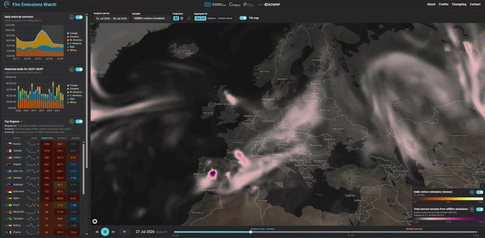Step forward with fast-forward icon
Viewport: 485px width, 238px height.
113,231
